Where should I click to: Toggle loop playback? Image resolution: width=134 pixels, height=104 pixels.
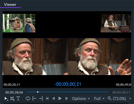(x=28, y=98)
